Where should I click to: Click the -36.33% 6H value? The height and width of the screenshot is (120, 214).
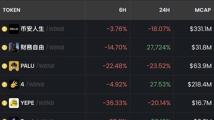coord(115,103)
